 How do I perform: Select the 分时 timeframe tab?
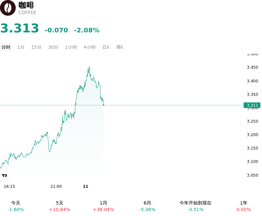pyautogui.click(x=6, y=47)
